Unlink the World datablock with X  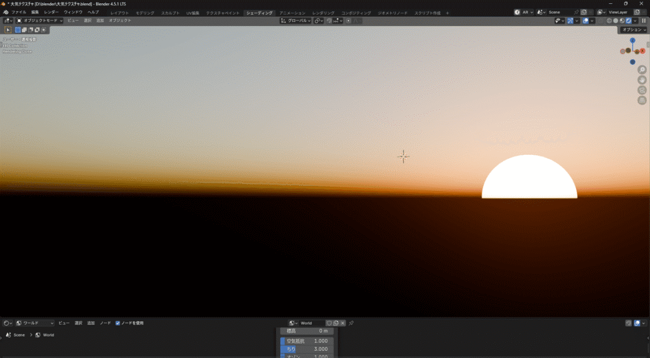[x=343, y=323]
